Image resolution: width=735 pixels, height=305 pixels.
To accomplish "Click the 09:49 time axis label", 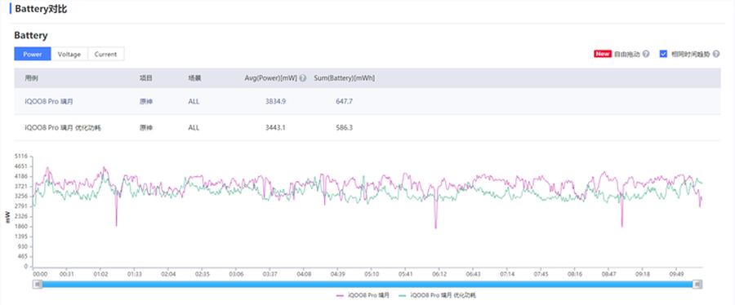I will coord(676,274).
